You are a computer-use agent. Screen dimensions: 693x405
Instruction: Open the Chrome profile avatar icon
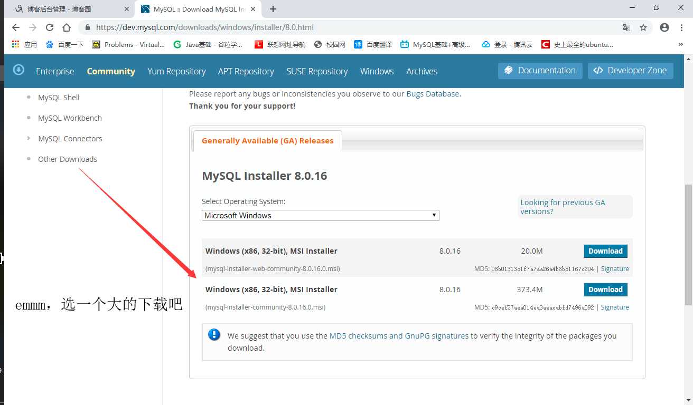click(664, 27)
